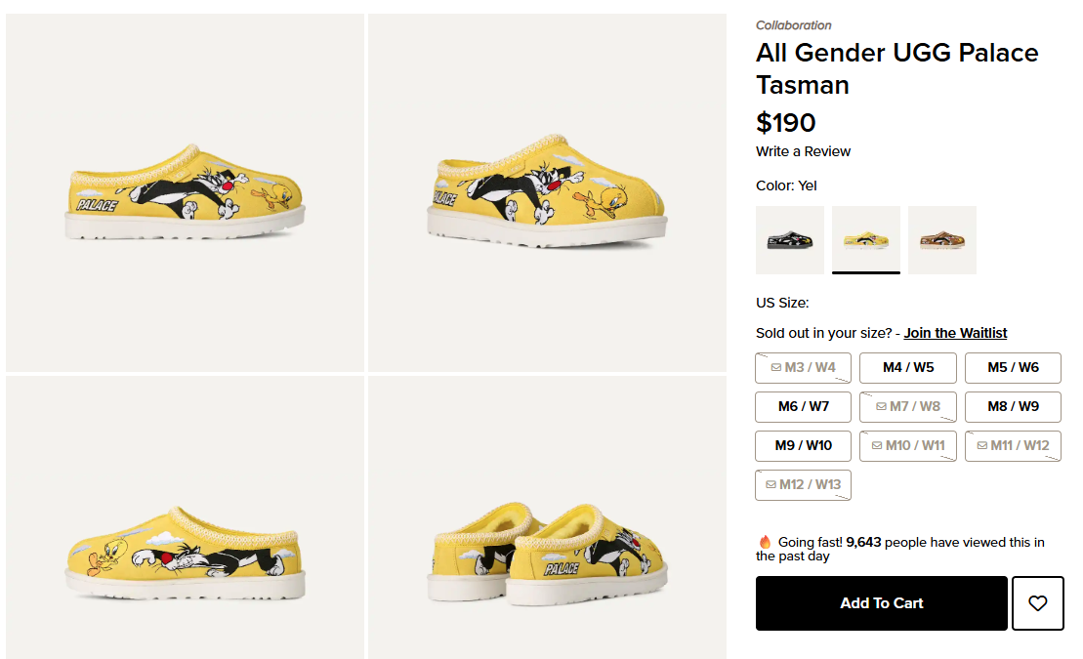Select size M9 / W10
1083x659 pixels.
pos(803,446)
